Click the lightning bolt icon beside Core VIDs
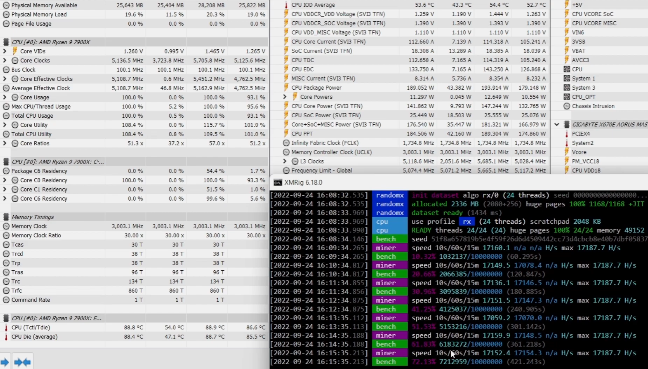The width and height of the screenshot is (648, 369). [x=15, y=51]
